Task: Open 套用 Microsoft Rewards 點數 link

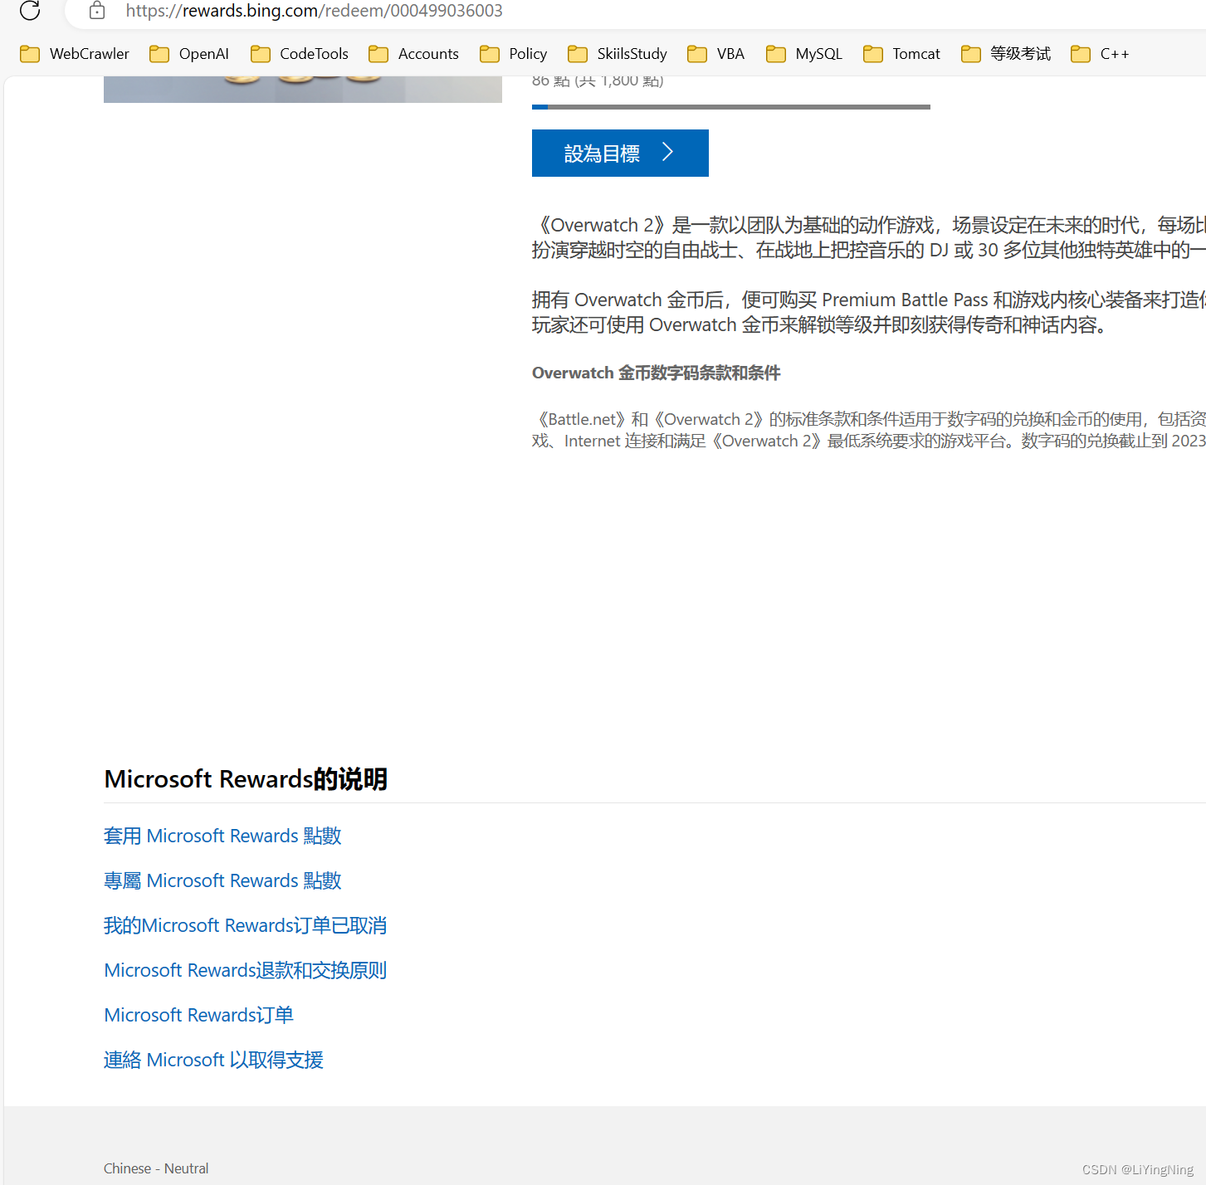Action: (x=222, y=836)
